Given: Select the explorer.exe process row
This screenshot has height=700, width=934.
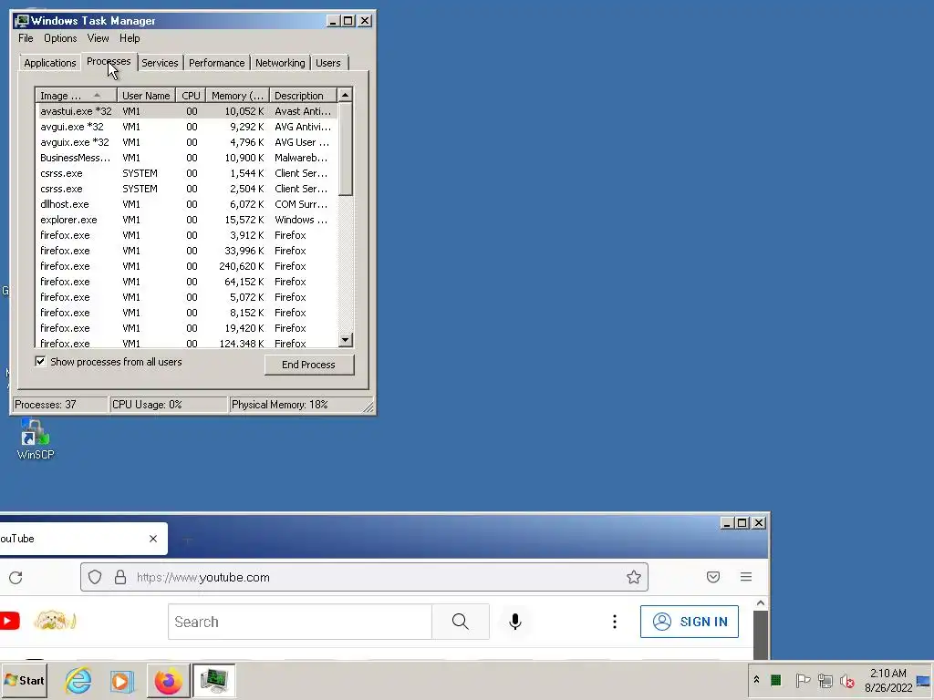Looking at the screenshot, I should (x=186, y=220).
